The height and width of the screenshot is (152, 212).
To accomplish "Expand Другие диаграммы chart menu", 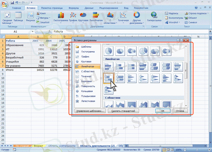I will click(x=136, y=18).
